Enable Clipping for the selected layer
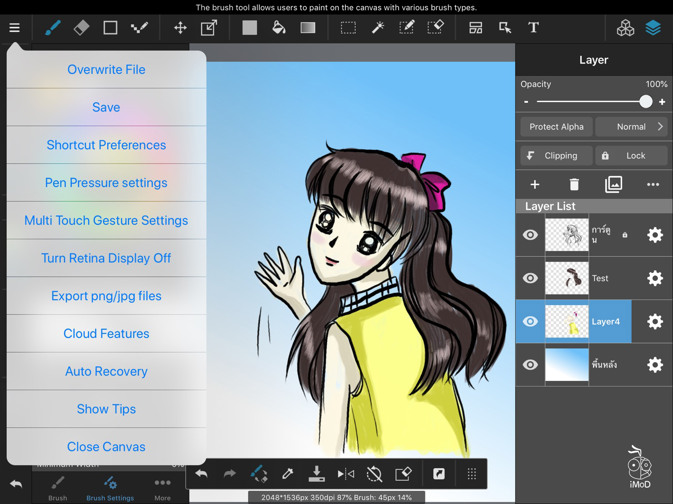This screenshot has height=504, width=673. tap(556, 155)
